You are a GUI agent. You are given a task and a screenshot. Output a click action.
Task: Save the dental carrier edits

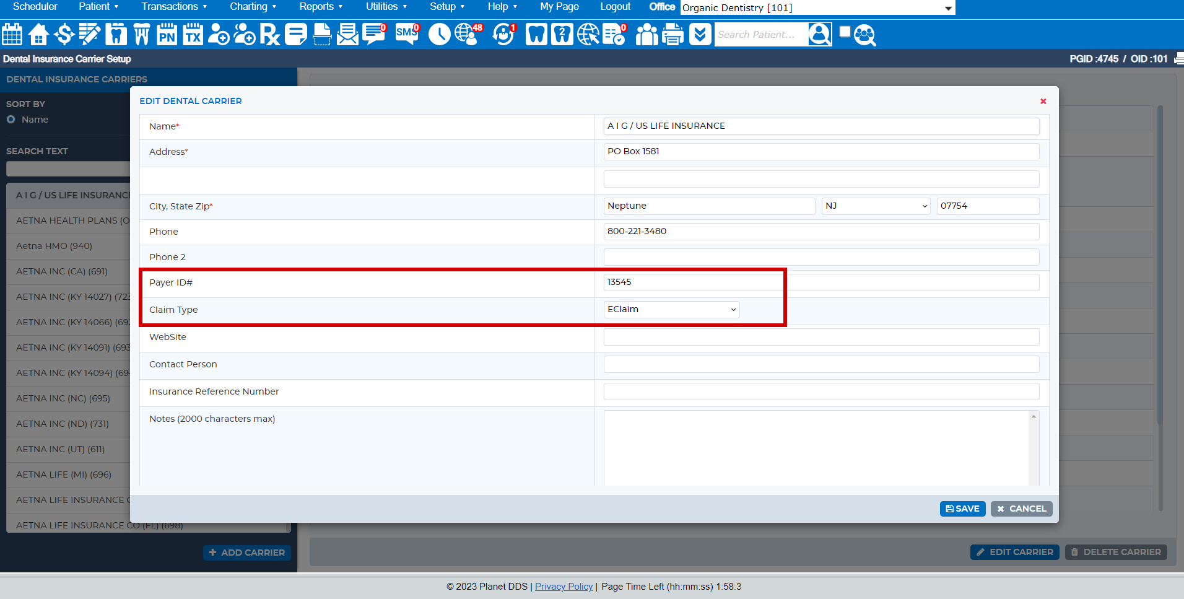[x=962, y=509]
